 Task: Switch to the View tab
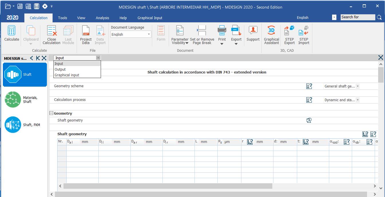click(x=81, y=18)
